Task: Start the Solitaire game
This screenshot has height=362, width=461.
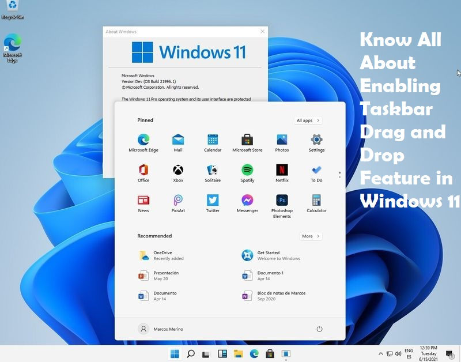Action: pos(213,173)
